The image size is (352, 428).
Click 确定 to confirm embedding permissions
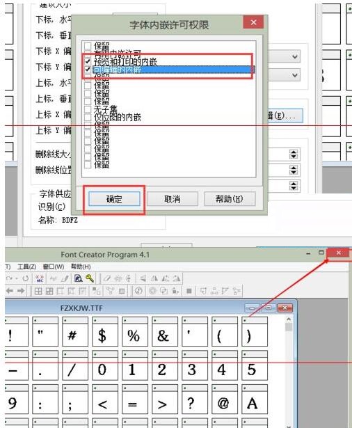[114, 199]
